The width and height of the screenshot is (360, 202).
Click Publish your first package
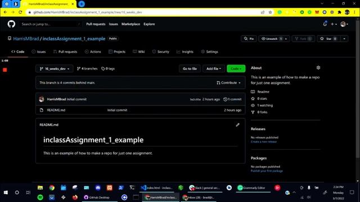pyautogui.click(x=267, y=171)
